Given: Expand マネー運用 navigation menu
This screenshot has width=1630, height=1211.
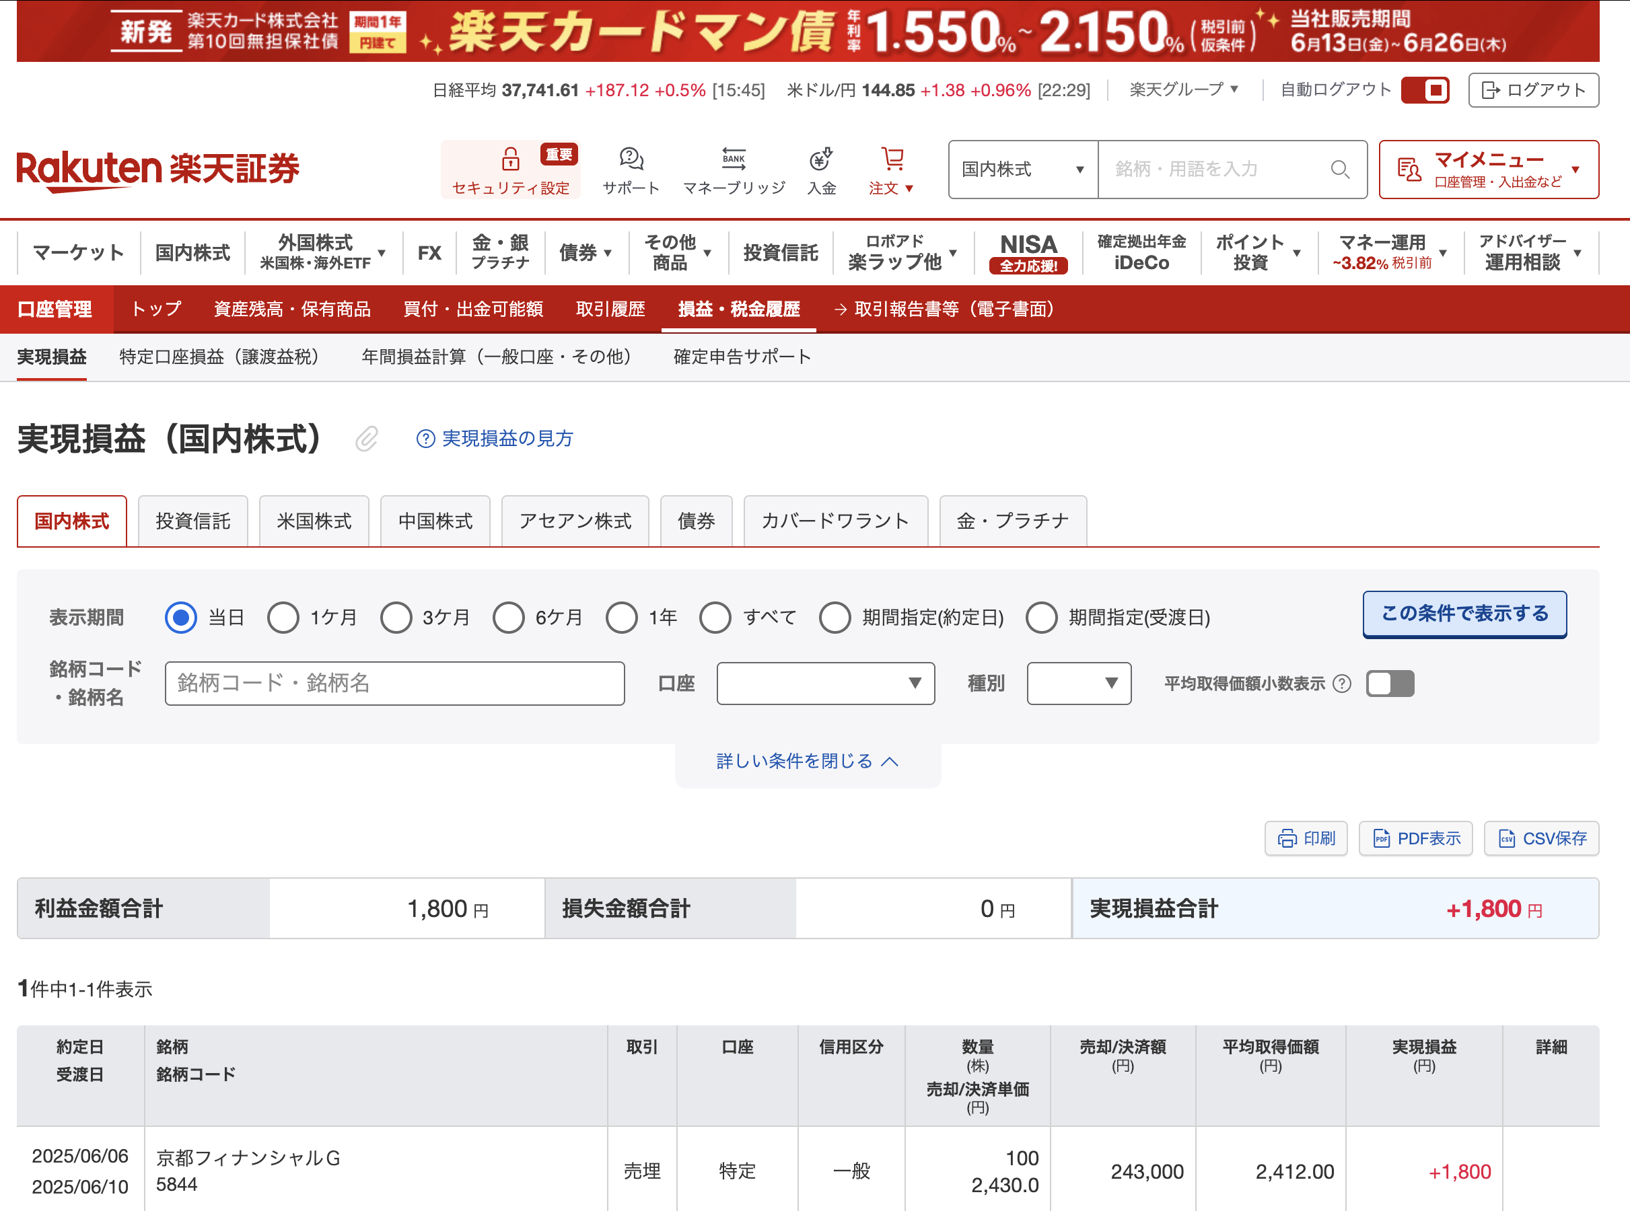Looking at the screenshot, I should [x=1390, y=253].
